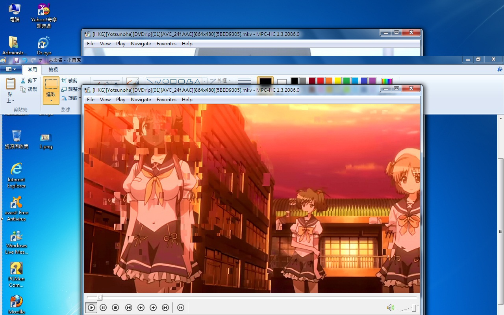
Task: Select the Triangle shape in Paint
Action: 197,82
